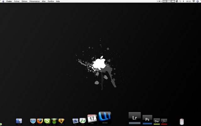
Task: Open the Aide menu
Action: [x=58, y=1]
